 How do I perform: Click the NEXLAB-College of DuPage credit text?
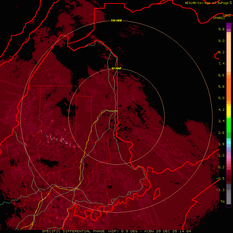click(x=207, y=3)
